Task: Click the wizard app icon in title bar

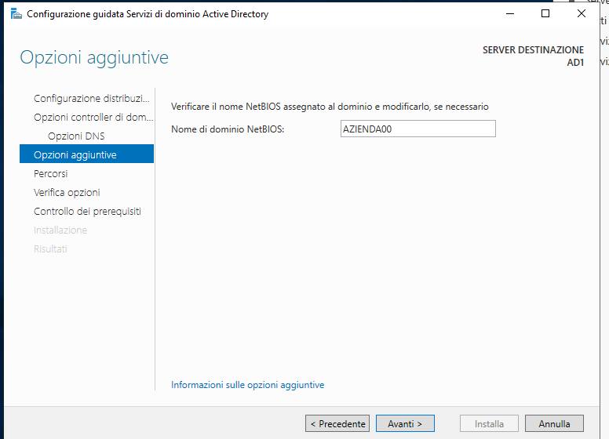Action: point(16,14)
